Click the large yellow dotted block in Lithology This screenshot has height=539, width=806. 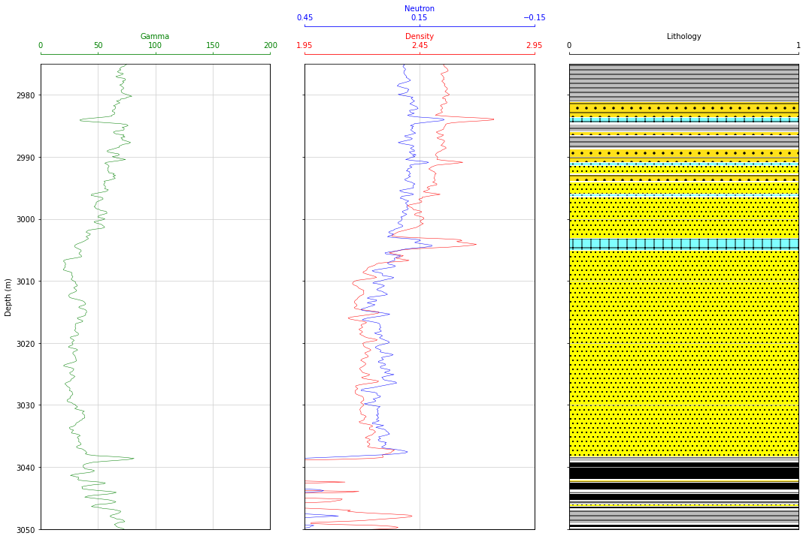683,353
